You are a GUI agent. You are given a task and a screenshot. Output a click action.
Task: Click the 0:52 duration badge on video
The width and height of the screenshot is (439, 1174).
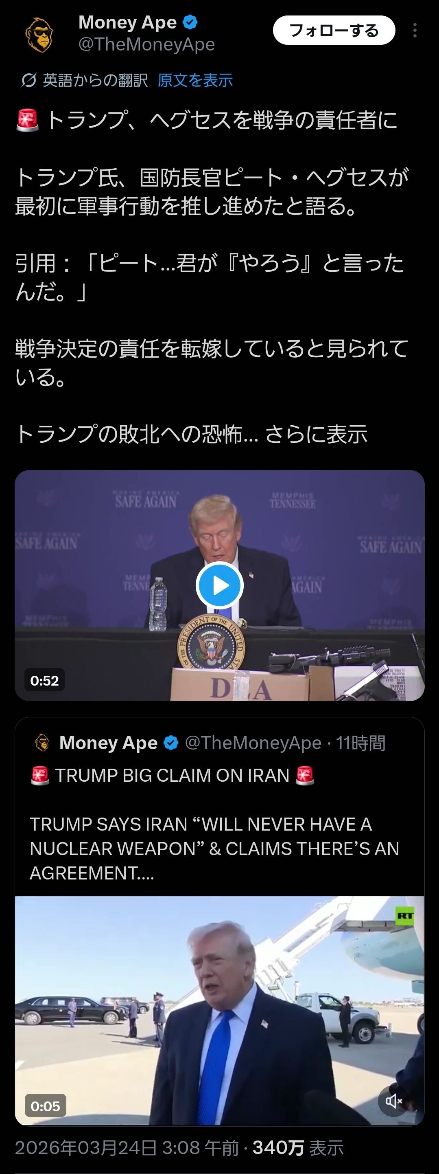[44, 680]
